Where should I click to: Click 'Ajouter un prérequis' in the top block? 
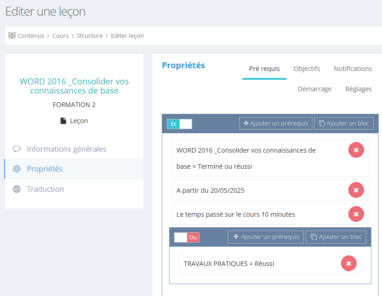click(x=276, y=124)
